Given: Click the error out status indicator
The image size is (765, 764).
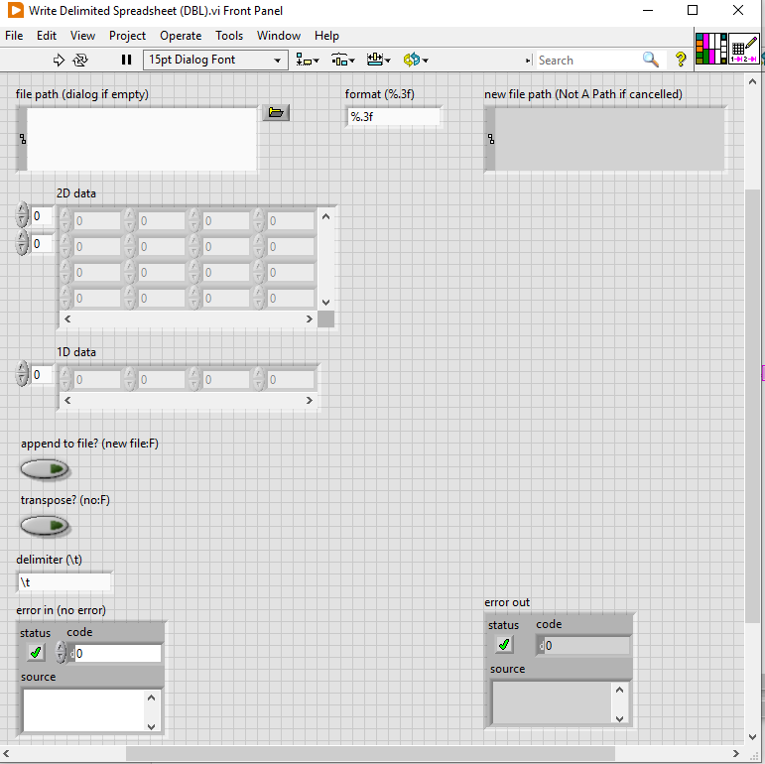Looking at the screenshot, I should [504, 645].
